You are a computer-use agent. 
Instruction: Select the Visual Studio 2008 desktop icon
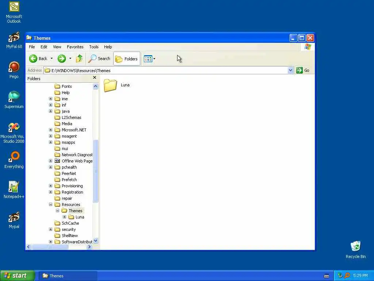coord(12,133)
